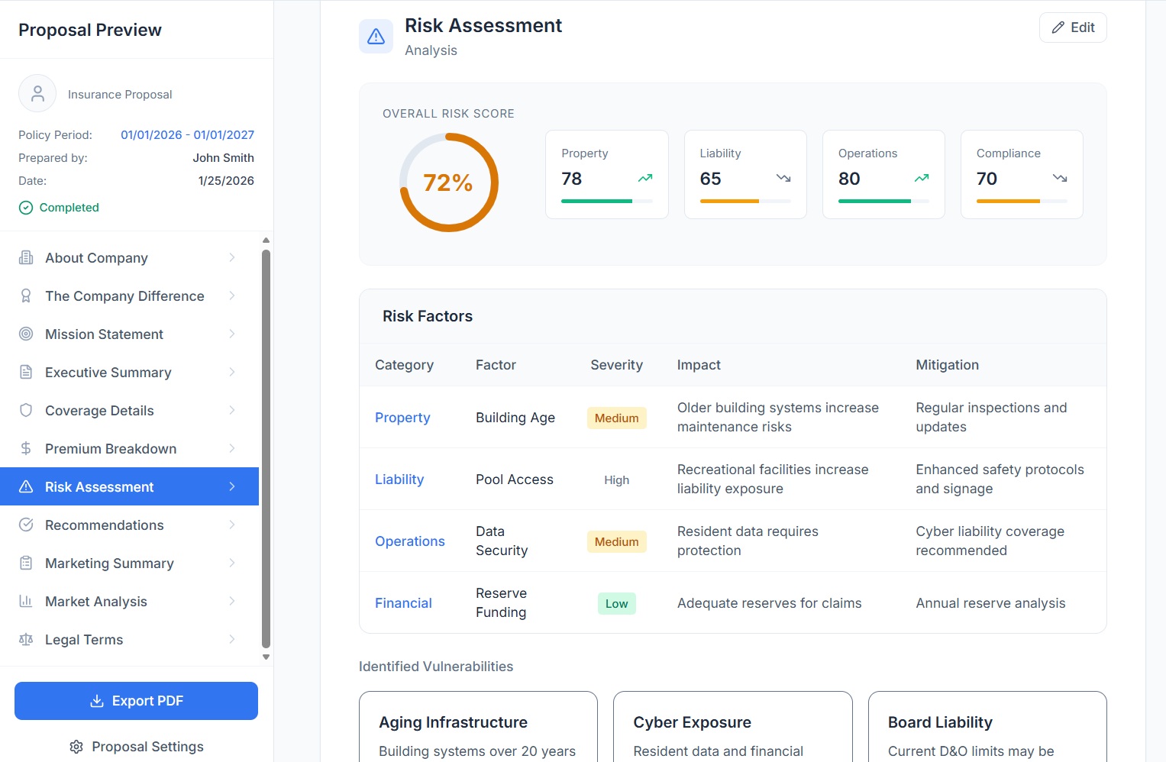Viewport: 1166px width, 762px height.
Task: Click the Export PDF button
Action: [136, 701]
